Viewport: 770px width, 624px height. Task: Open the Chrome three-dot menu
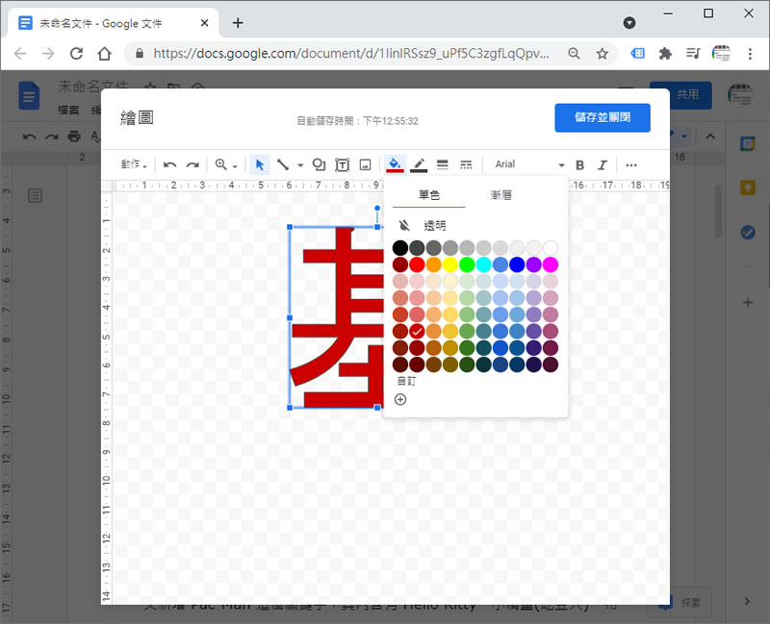[x=750, y=53]
